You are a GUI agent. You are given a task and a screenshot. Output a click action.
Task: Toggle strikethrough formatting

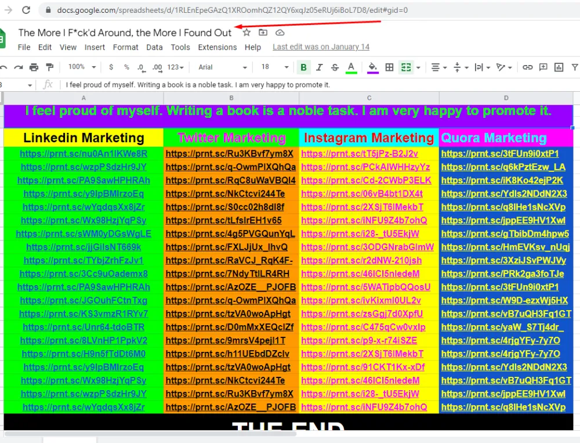335,67
